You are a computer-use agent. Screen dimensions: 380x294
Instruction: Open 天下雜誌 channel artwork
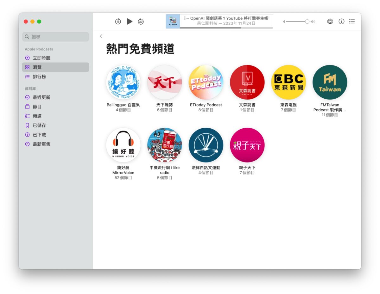(165, 82)
